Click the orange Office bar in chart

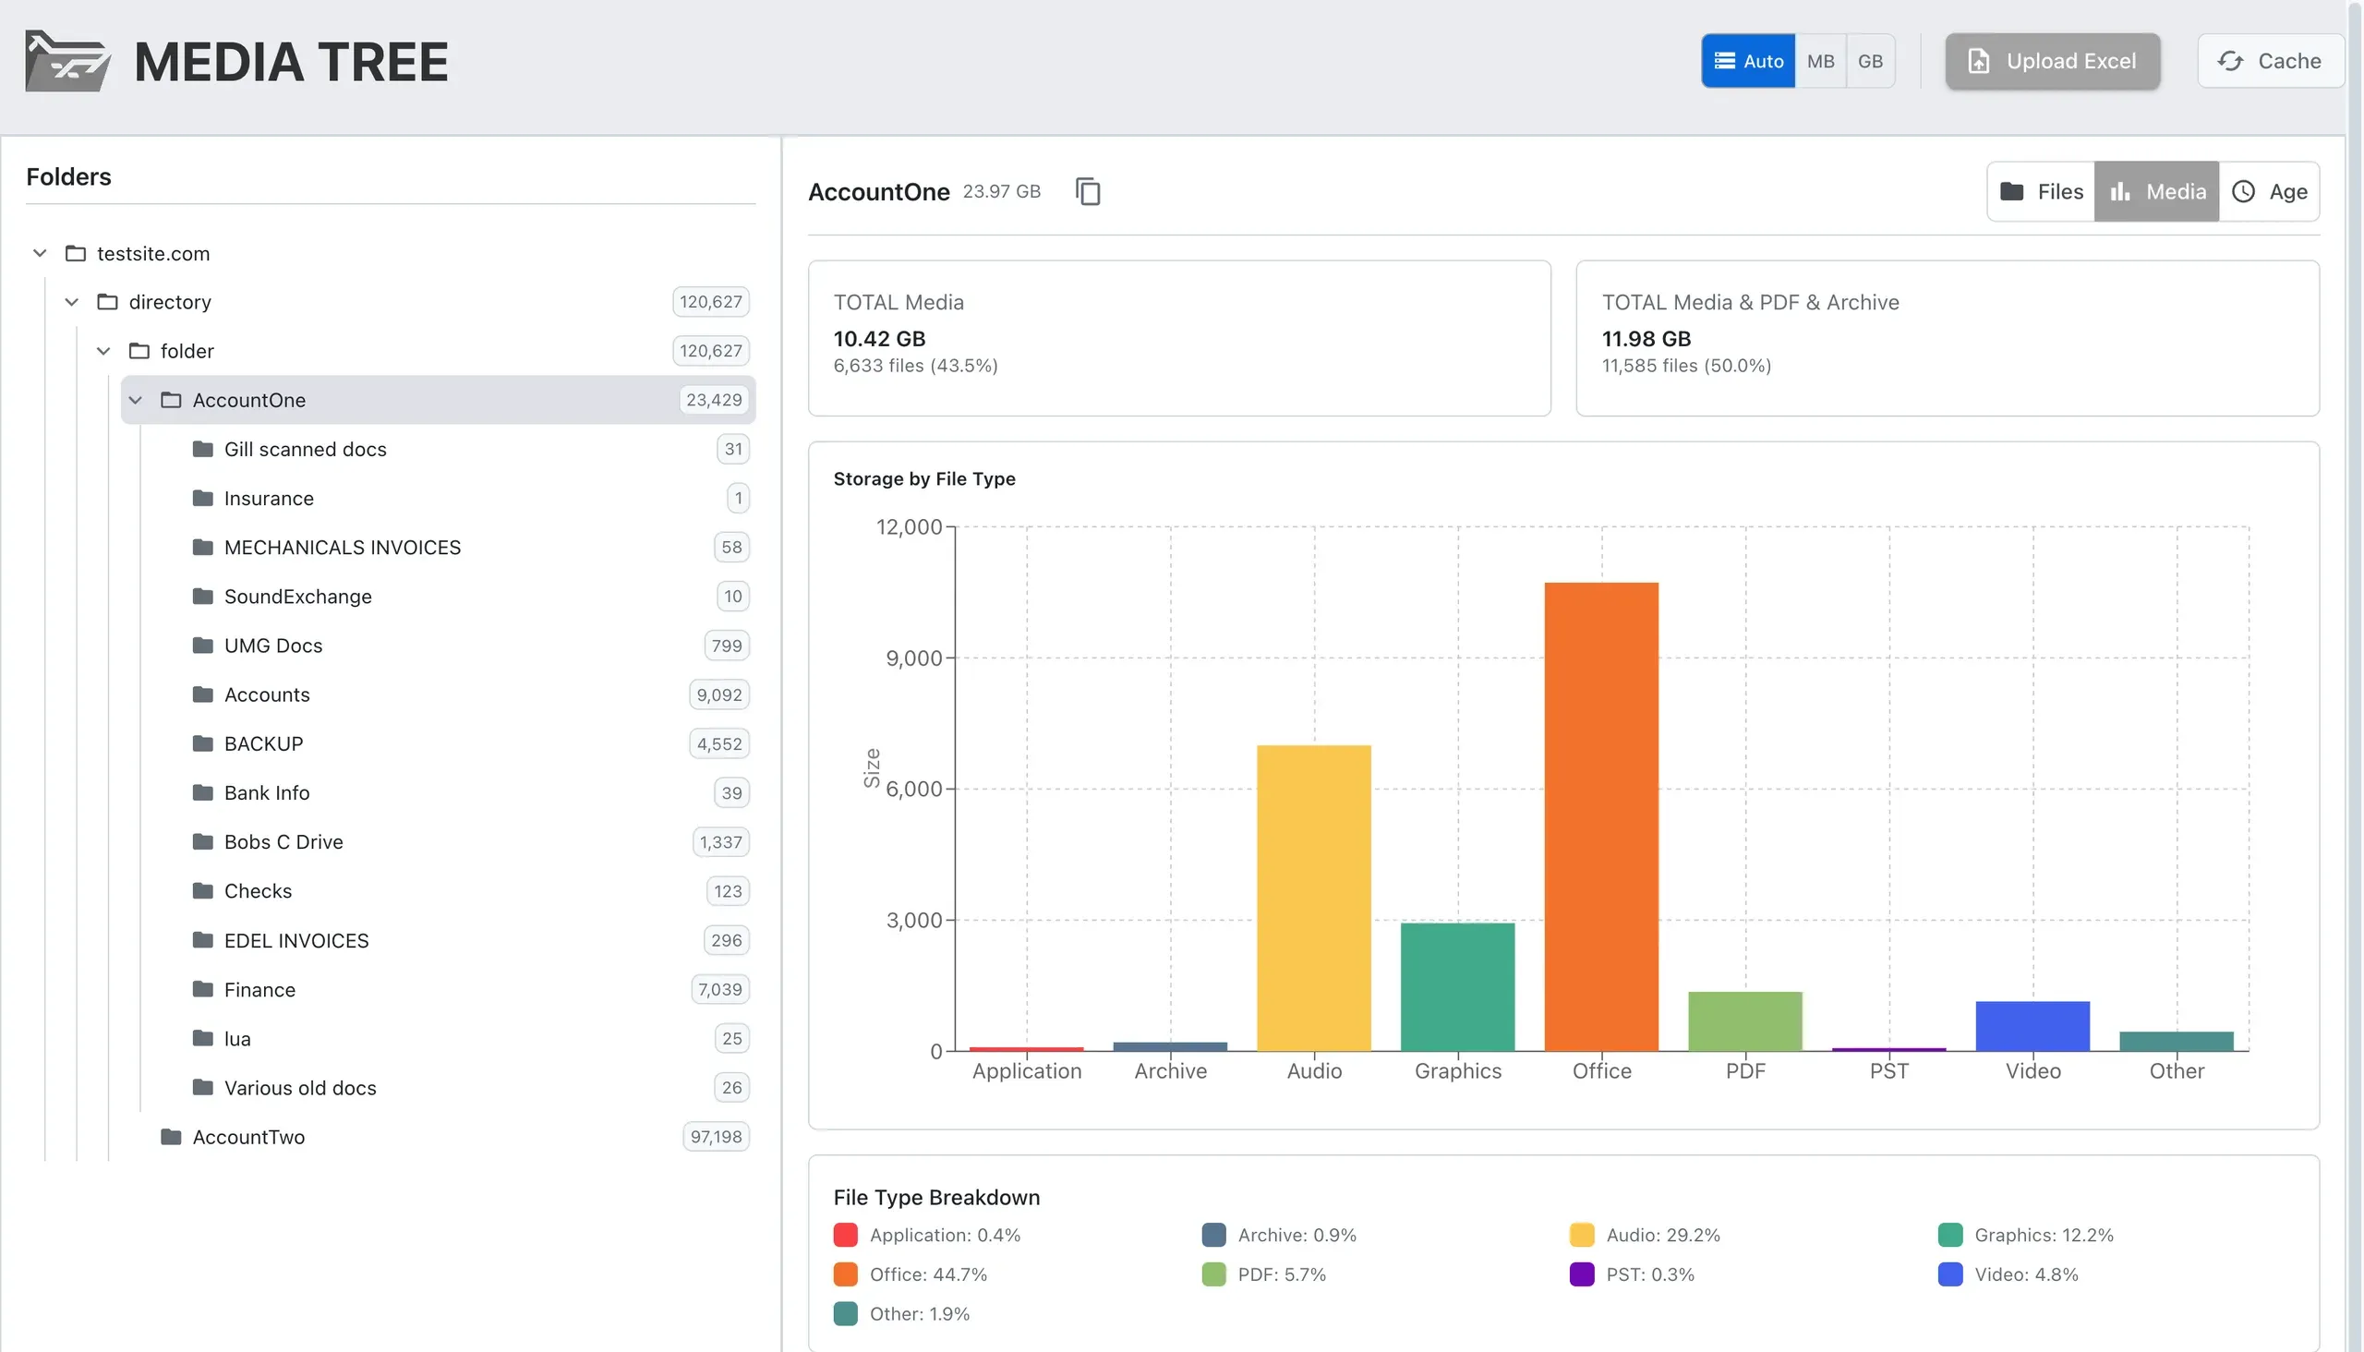[x=1601, y=817]
